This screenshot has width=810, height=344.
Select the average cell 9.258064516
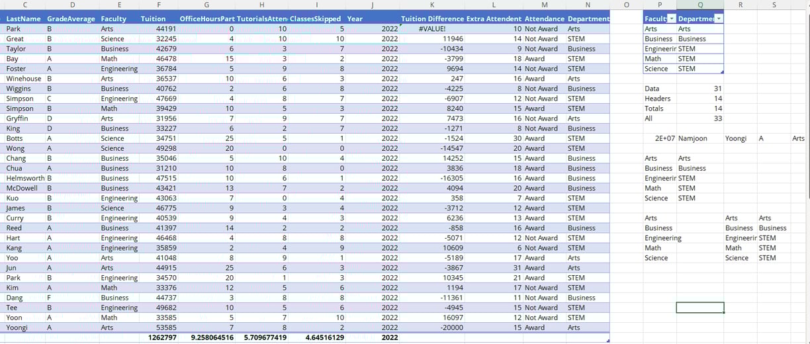[206, 337]
